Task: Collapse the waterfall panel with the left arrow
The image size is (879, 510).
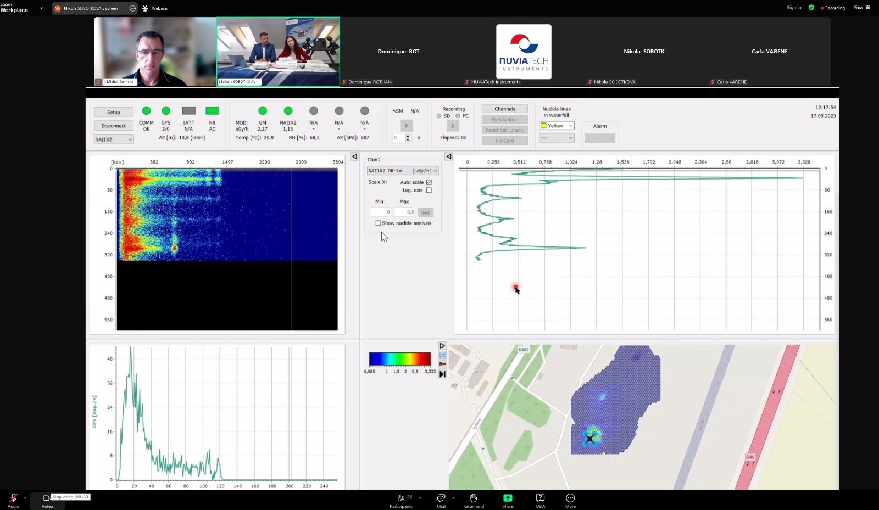Action: pyautogui.click(x=354, y=156)
